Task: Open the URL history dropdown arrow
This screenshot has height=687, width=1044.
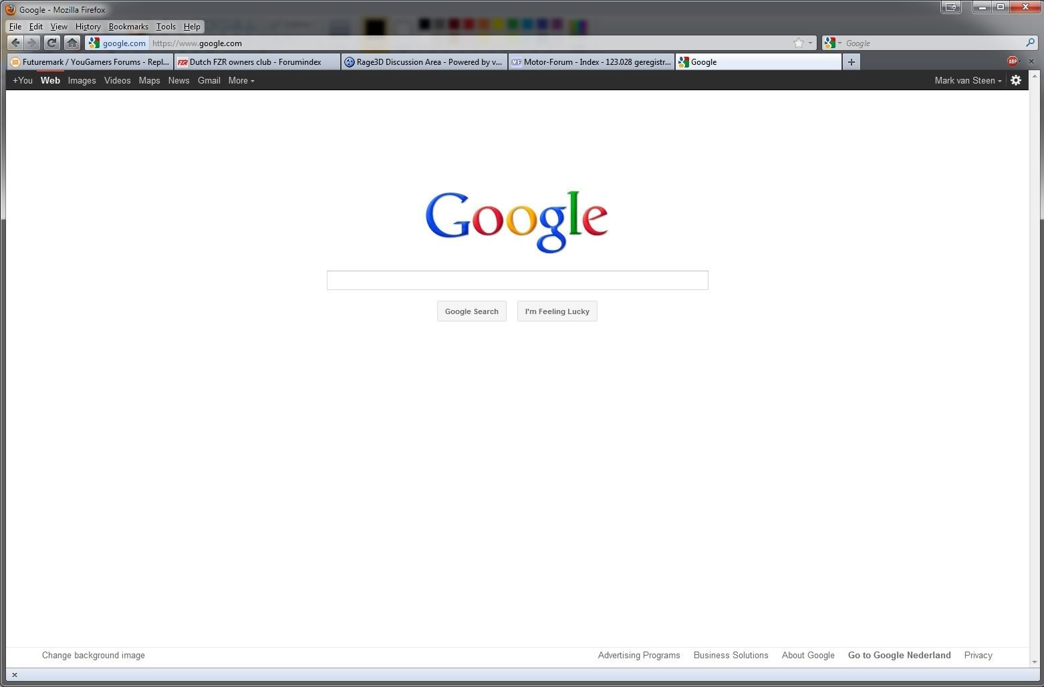Action: (x=810, y=43)
